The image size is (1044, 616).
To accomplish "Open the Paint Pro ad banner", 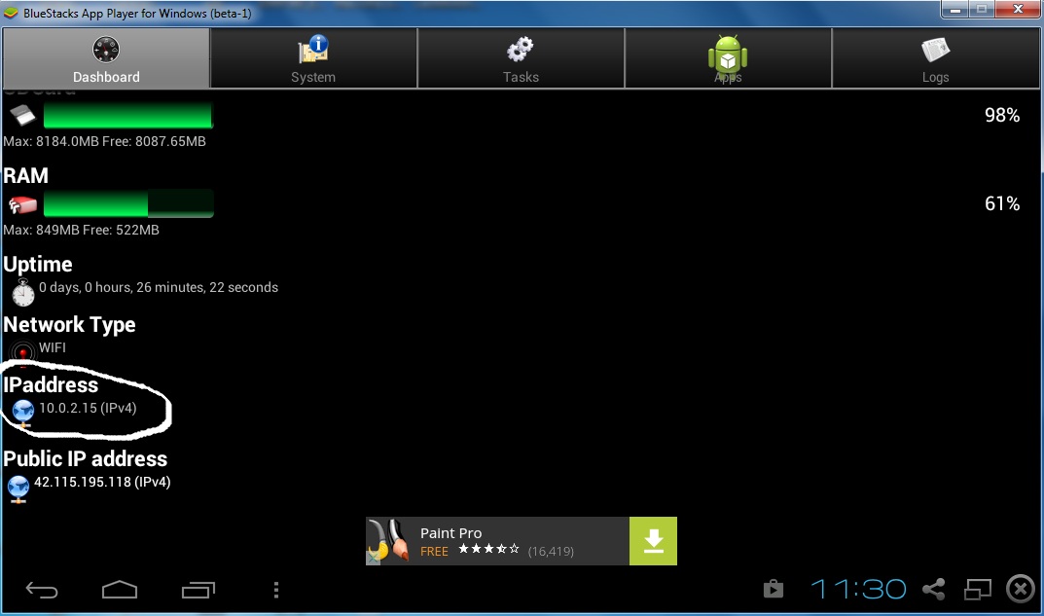I will [x=522, y=541].
